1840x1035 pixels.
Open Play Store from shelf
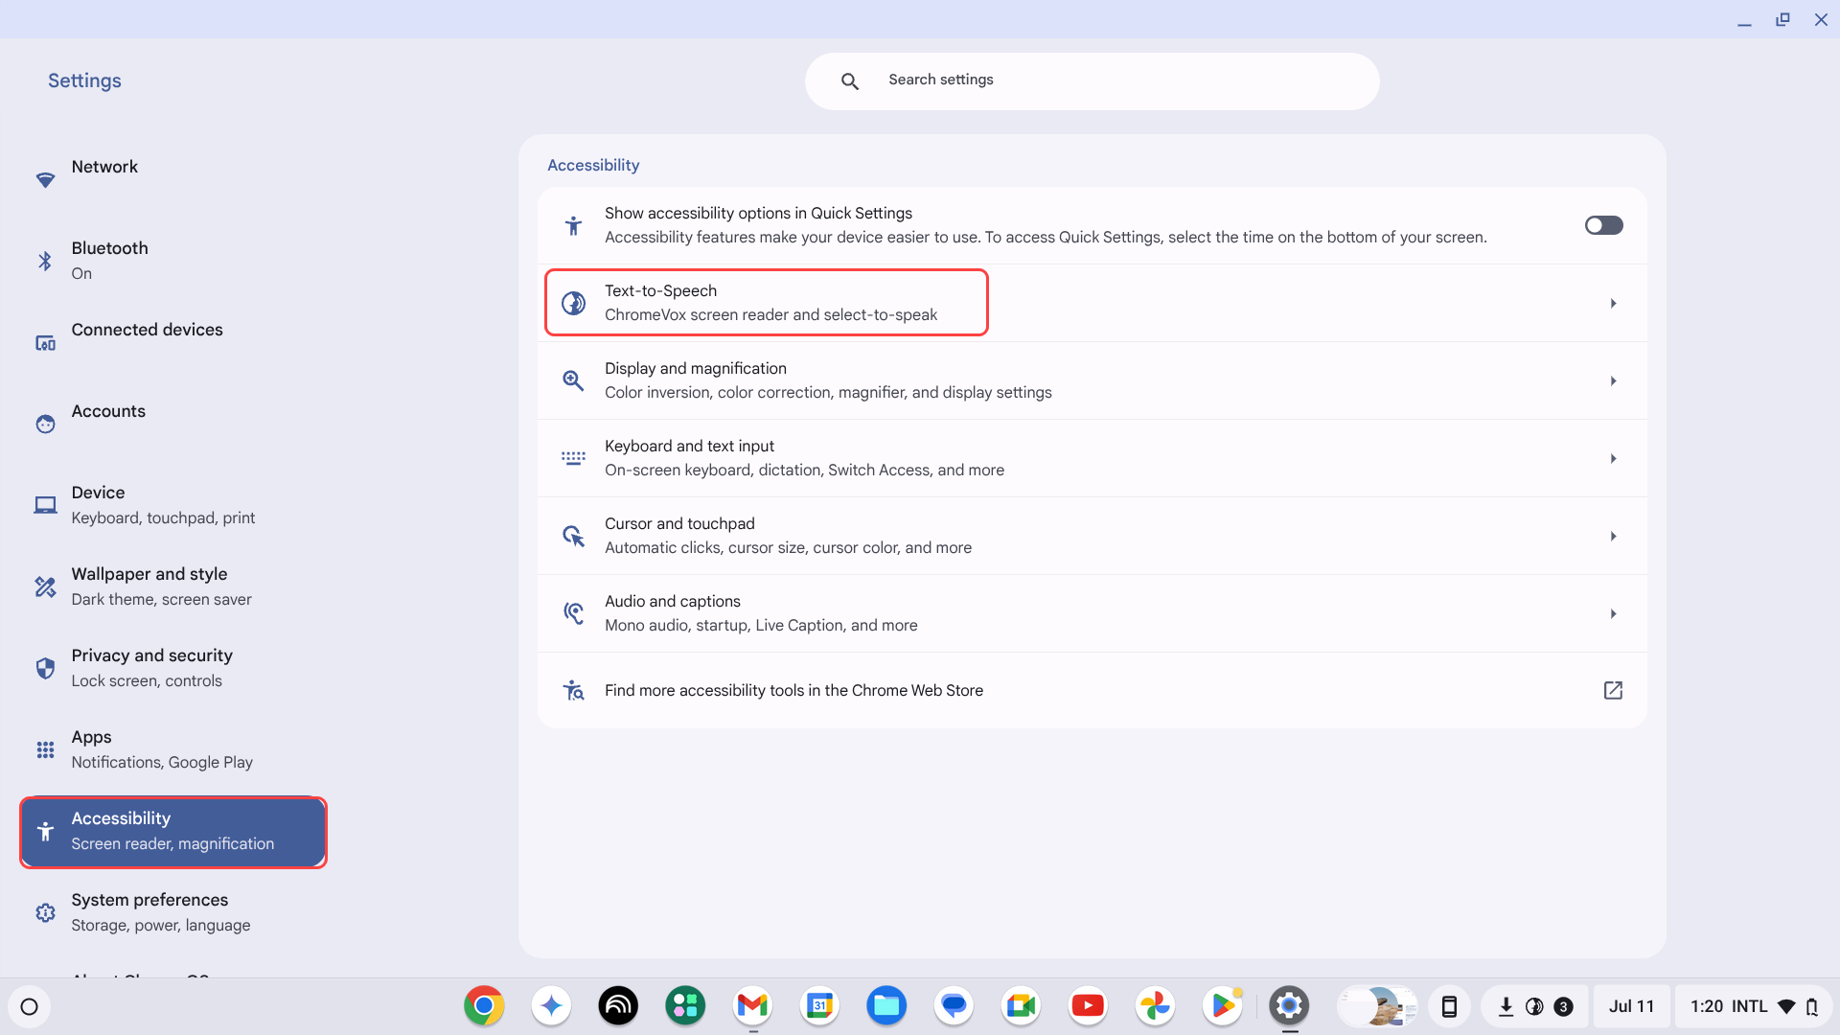(x=1222, y=1005)
